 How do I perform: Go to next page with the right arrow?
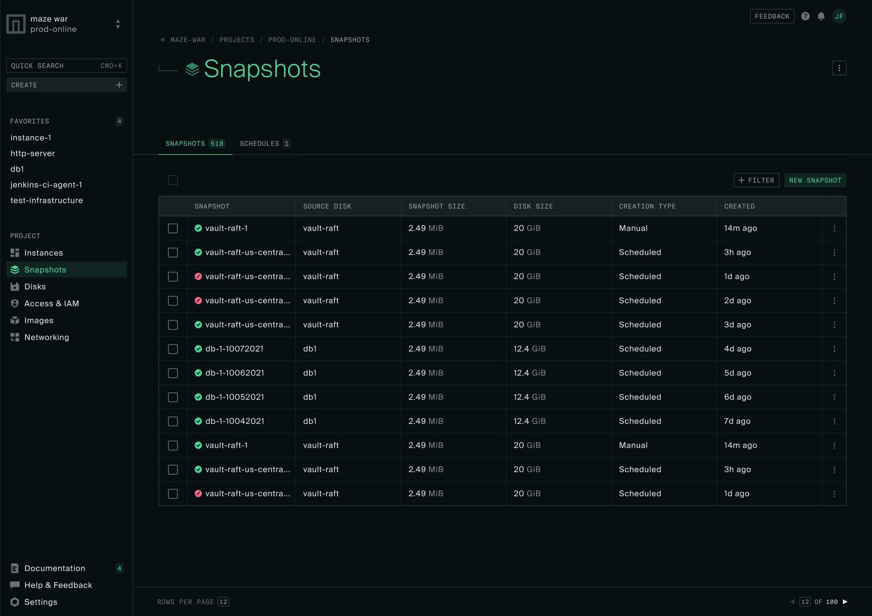pyautogui.click(x=845, y=602)
